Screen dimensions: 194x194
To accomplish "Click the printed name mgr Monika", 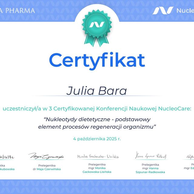I will pos(97,168).
